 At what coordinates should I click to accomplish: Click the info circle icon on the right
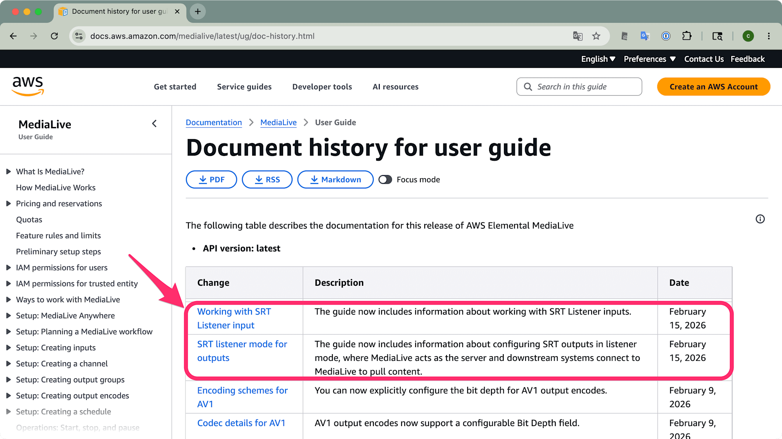(x=760, y=219)
